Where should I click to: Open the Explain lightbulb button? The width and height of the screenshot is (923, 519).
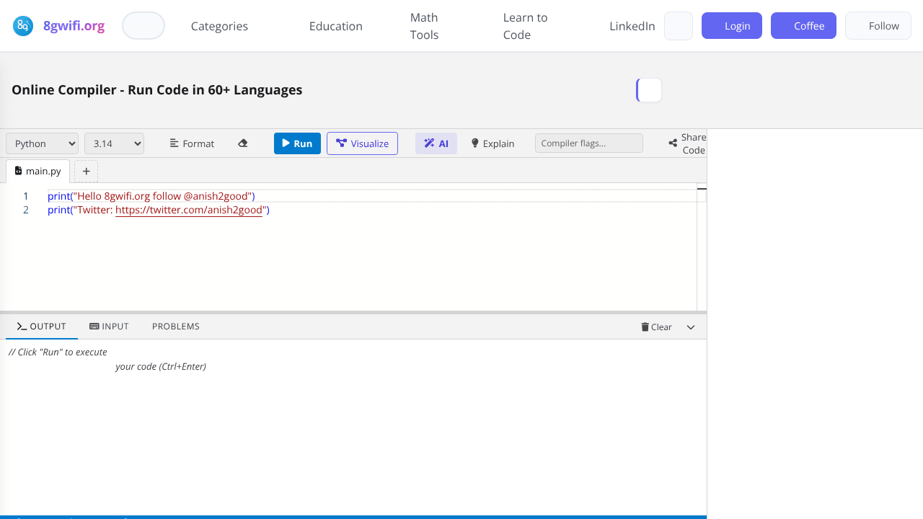click(x=493, y=143)
